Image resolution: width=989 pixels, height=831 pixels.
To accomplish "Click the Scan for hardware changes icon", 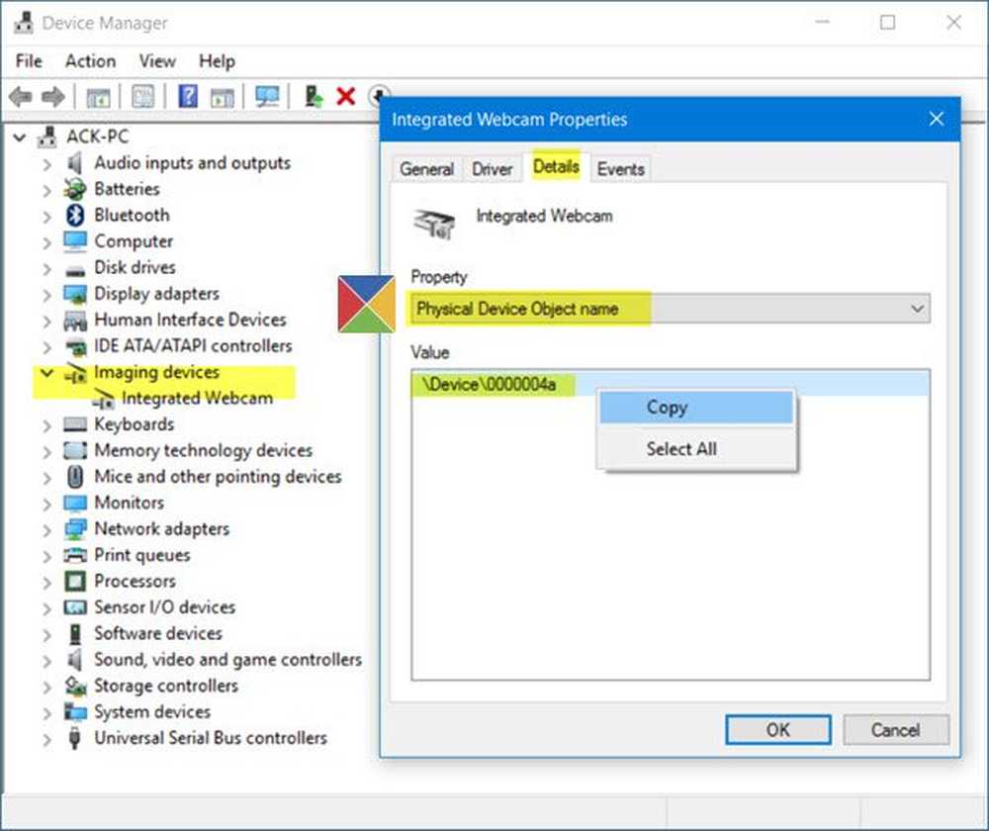I will tap(267, 96).
